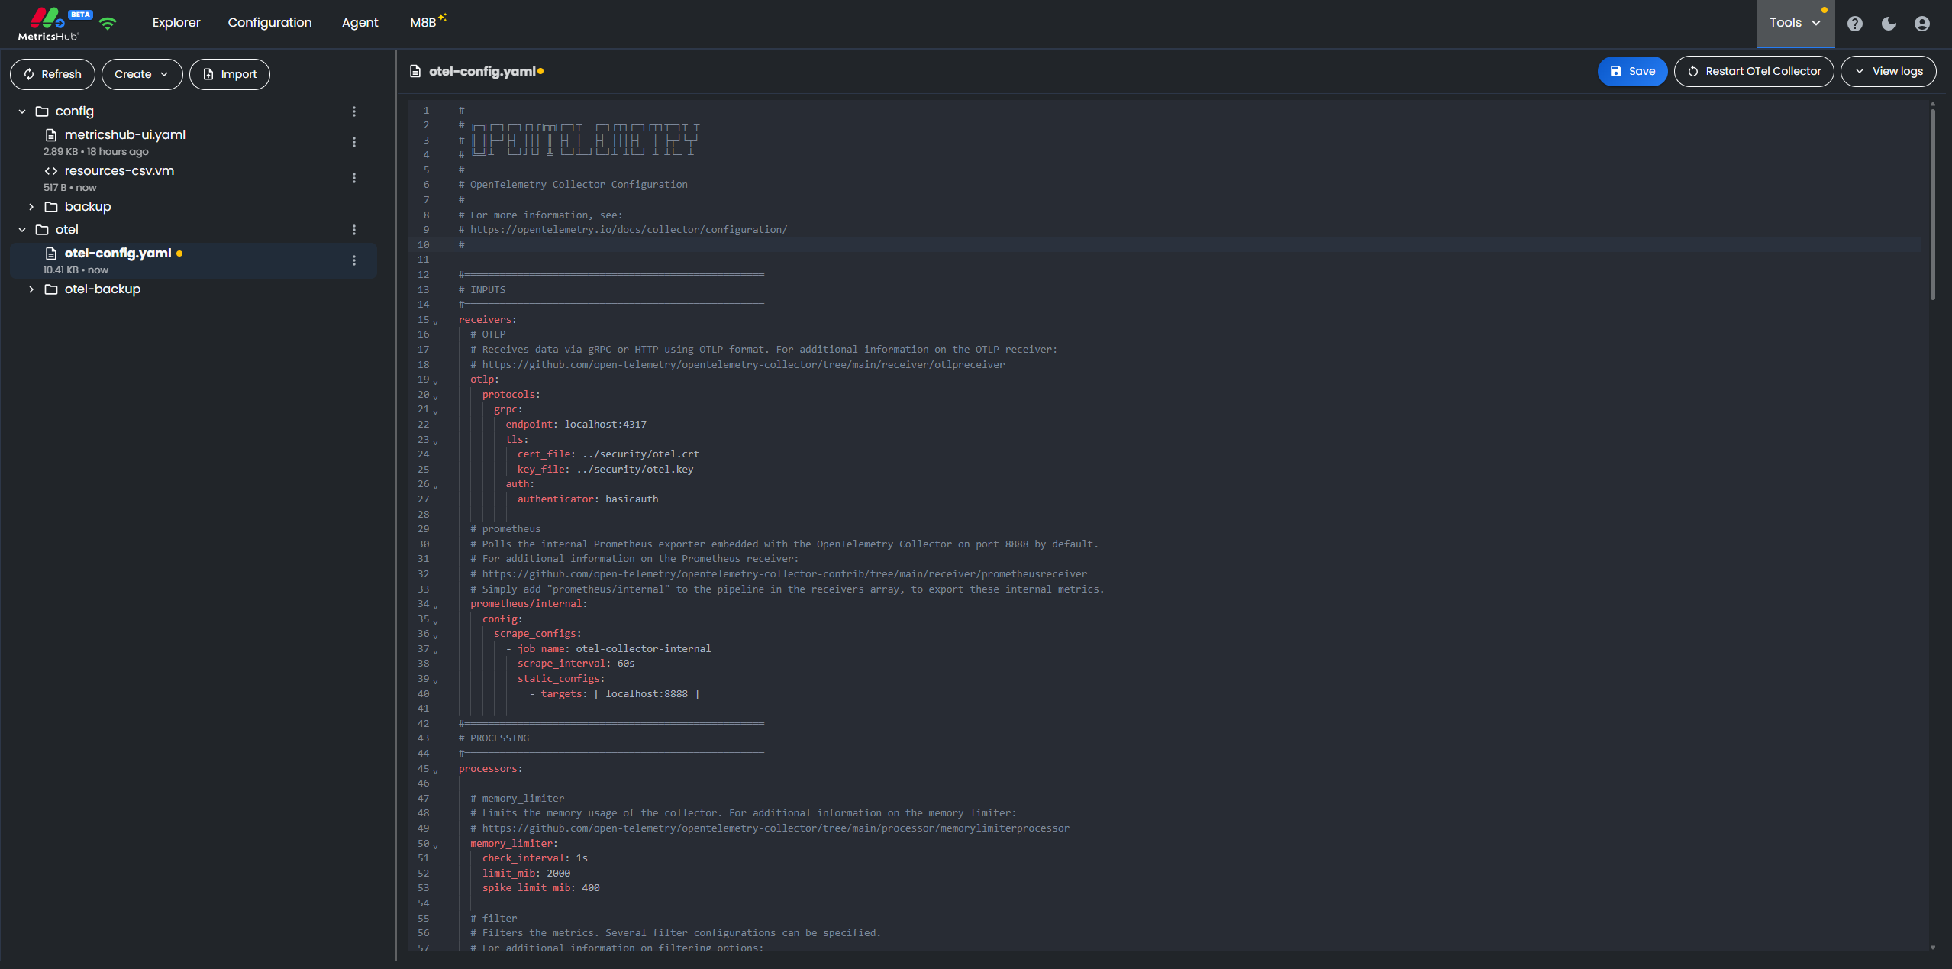1952x969 pixels.
Task: Fold the auth block at line 26
Action: (436, 486)
